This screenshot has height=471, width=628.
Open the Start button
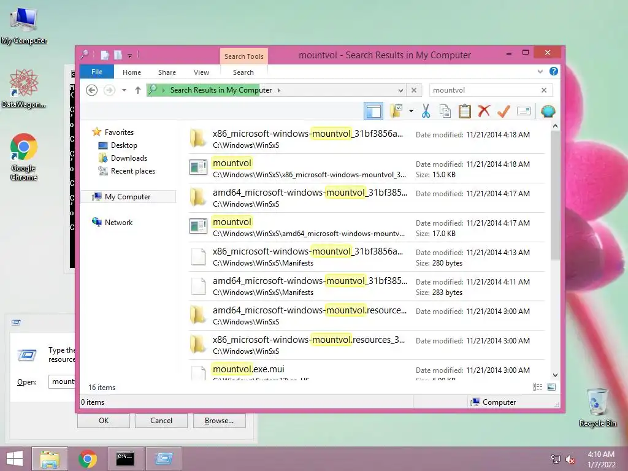pos(15,459)
